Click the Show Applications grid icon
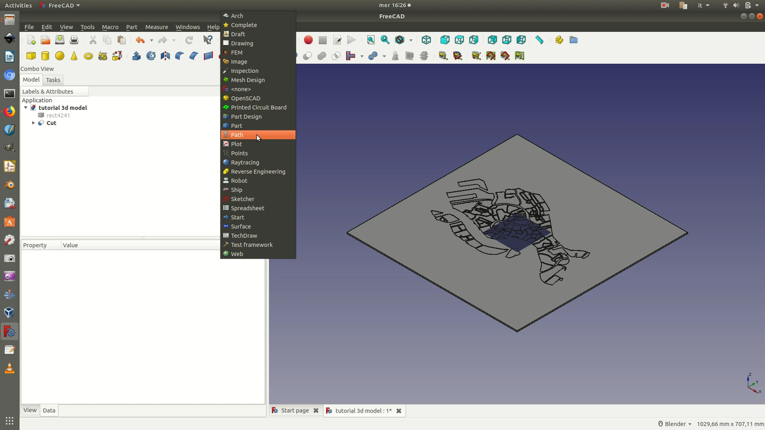 pos(10,421)
